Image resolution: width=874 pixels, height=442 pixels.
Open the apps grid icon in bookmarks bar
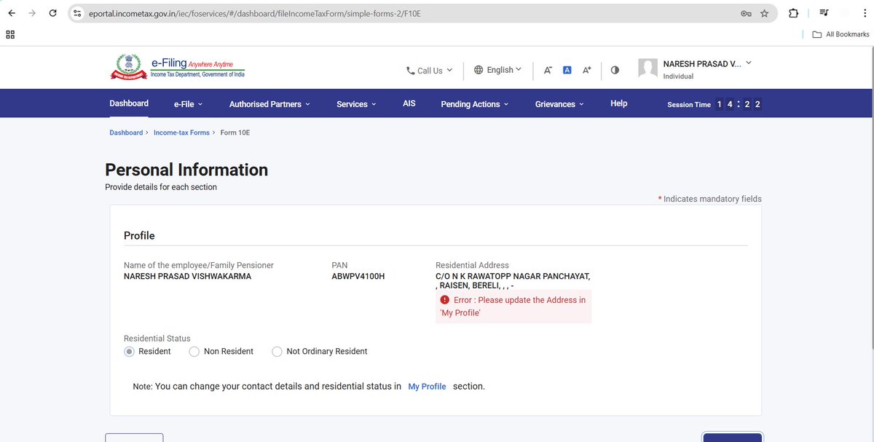10,34
